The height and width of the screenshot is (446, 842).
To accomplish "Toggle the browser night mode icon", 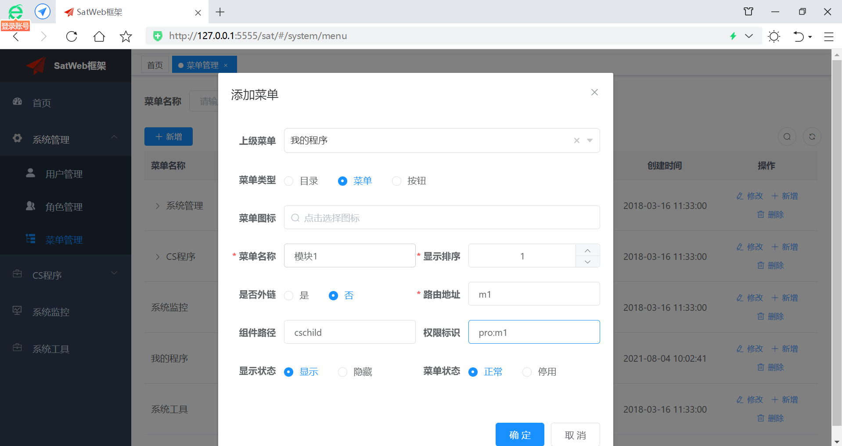I will (774, 36).
